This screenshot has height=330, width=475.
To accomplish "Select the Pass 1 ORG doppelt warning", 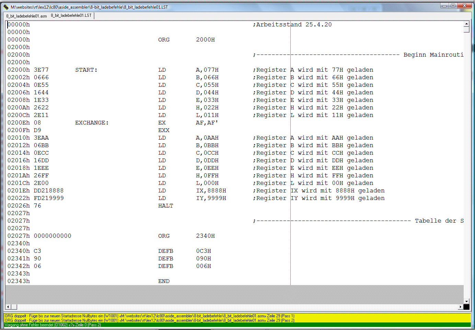I will [x=149, y=316].
